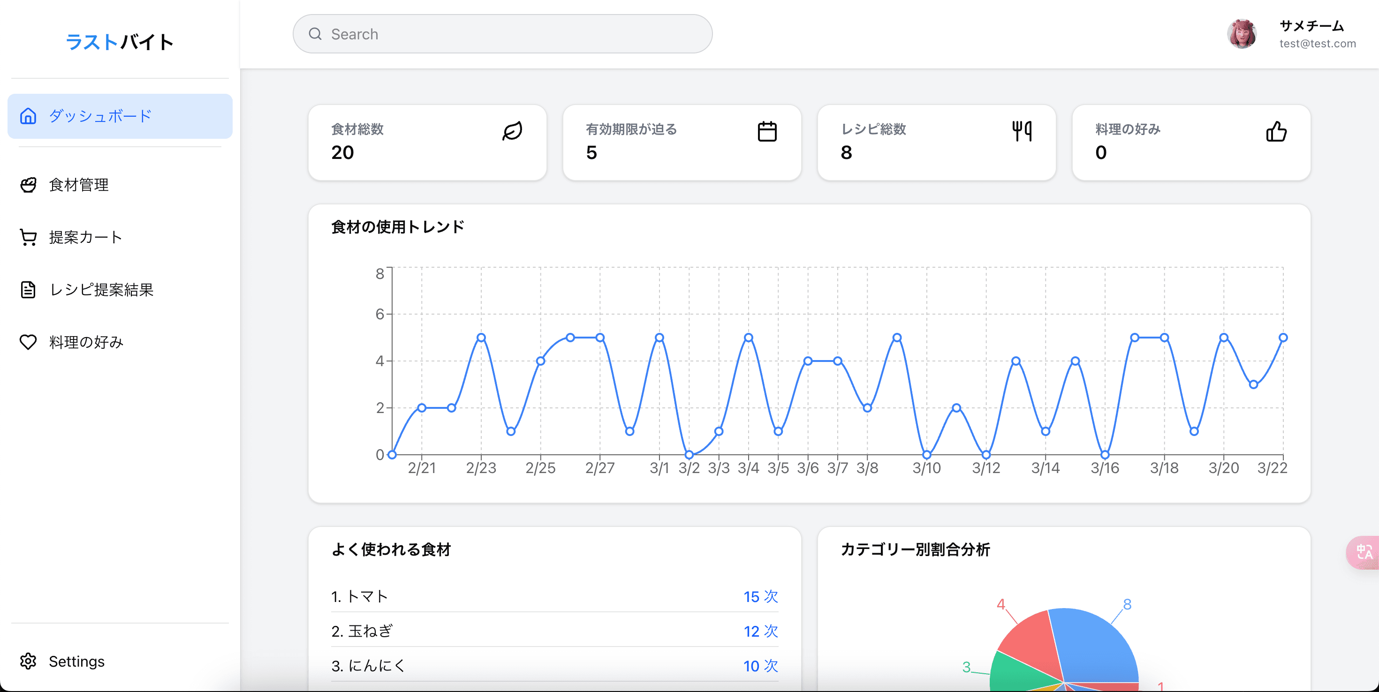The image size is (1379, 692).
Task: Click the magnifier icon in search bar
Action: pyautogui.click(x=315, y=34)
